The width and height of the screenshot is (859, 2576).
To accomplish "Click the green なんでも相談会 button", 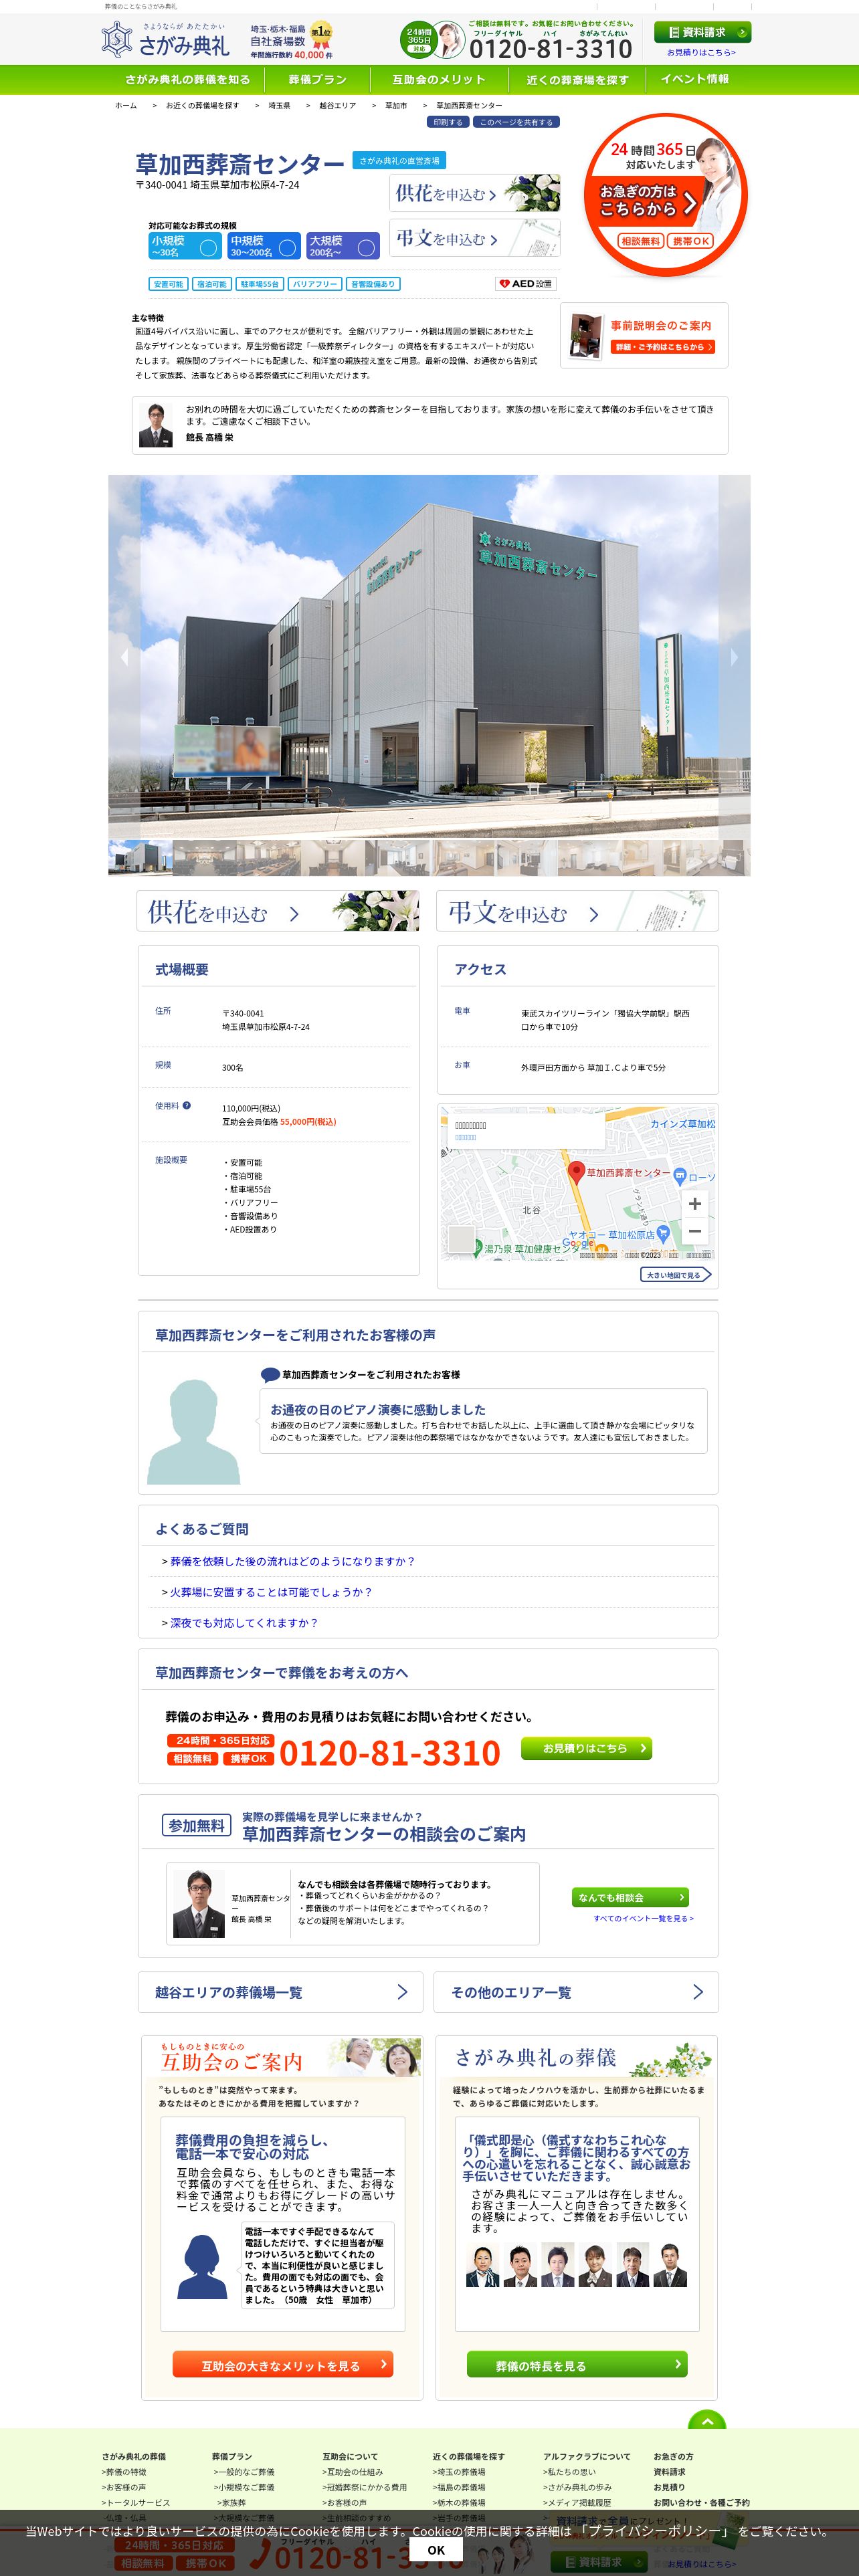I will (x=630, y=1897).
